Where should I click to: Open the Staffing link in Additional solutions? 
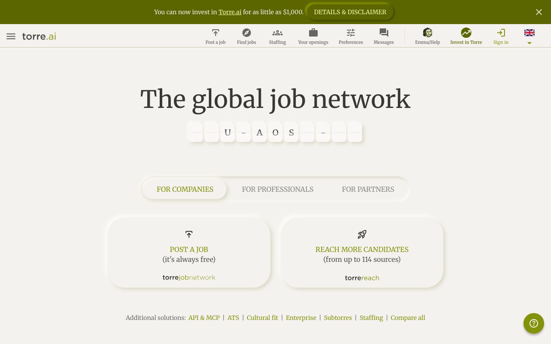371,318
